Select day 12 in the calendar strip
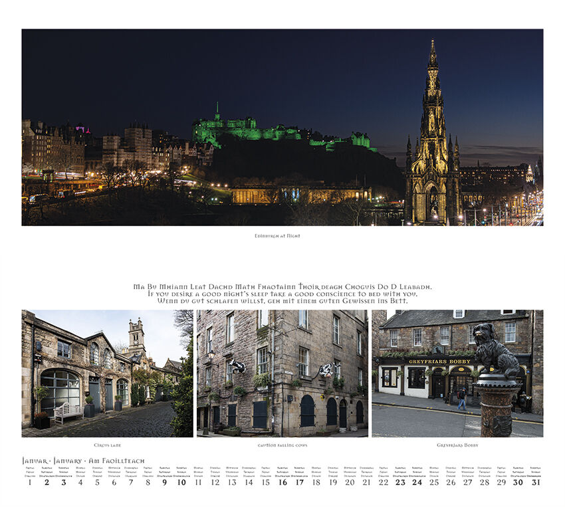565x507 pixels. tap(215, 482)
